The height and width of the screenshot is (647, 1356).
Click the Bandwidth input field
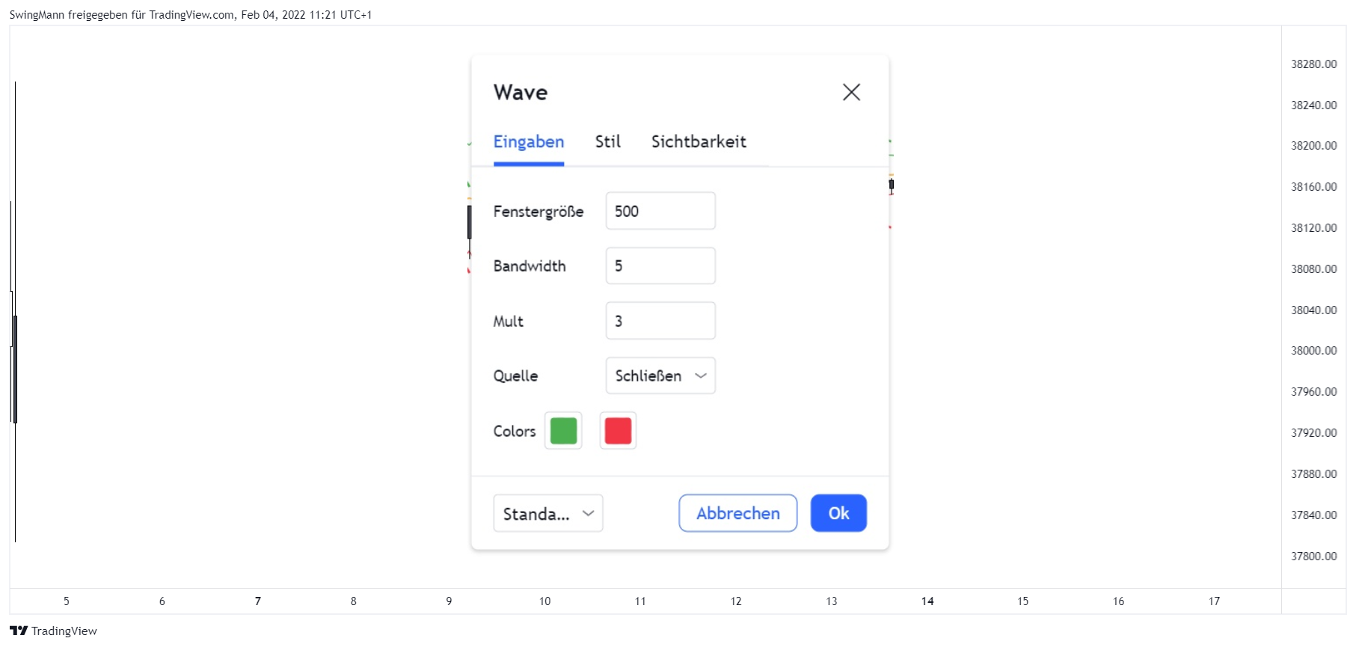[x=660, y=266]
